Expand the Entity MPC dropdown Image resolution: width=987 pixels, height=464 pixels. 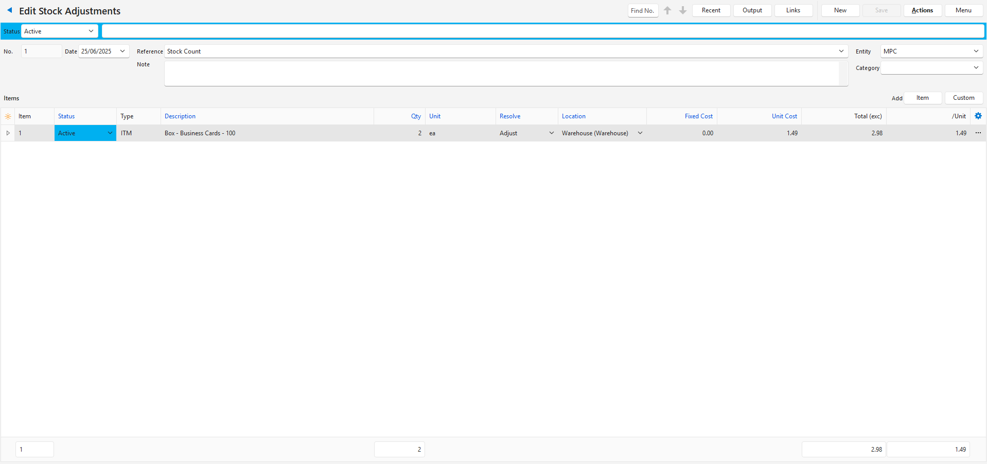(x=976, y=51)
